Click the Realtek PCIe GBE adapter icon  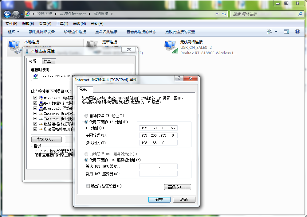pyautogui.click(x=35, y=76)
